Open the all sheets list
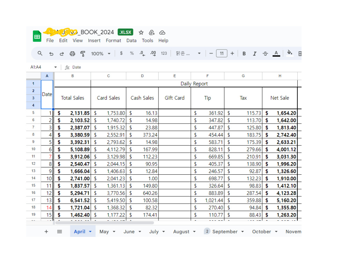The width and height of the screenshot is (349, 262). coord(59,232)
